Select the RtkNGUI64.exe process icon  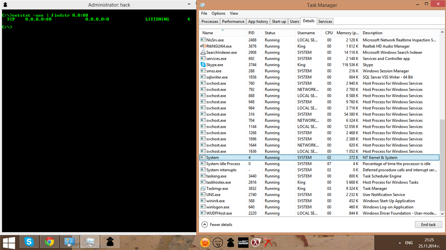point(203,46)
